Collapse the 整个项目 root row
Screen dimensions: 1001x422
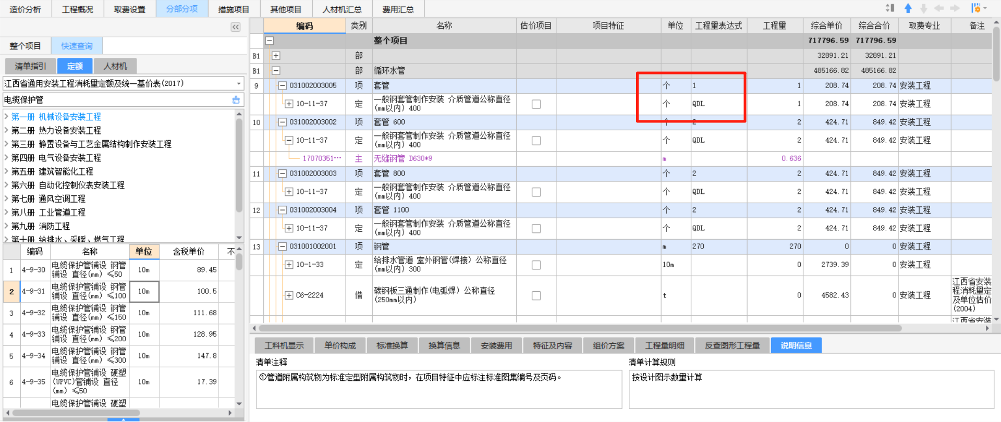(x=270, y=41)
